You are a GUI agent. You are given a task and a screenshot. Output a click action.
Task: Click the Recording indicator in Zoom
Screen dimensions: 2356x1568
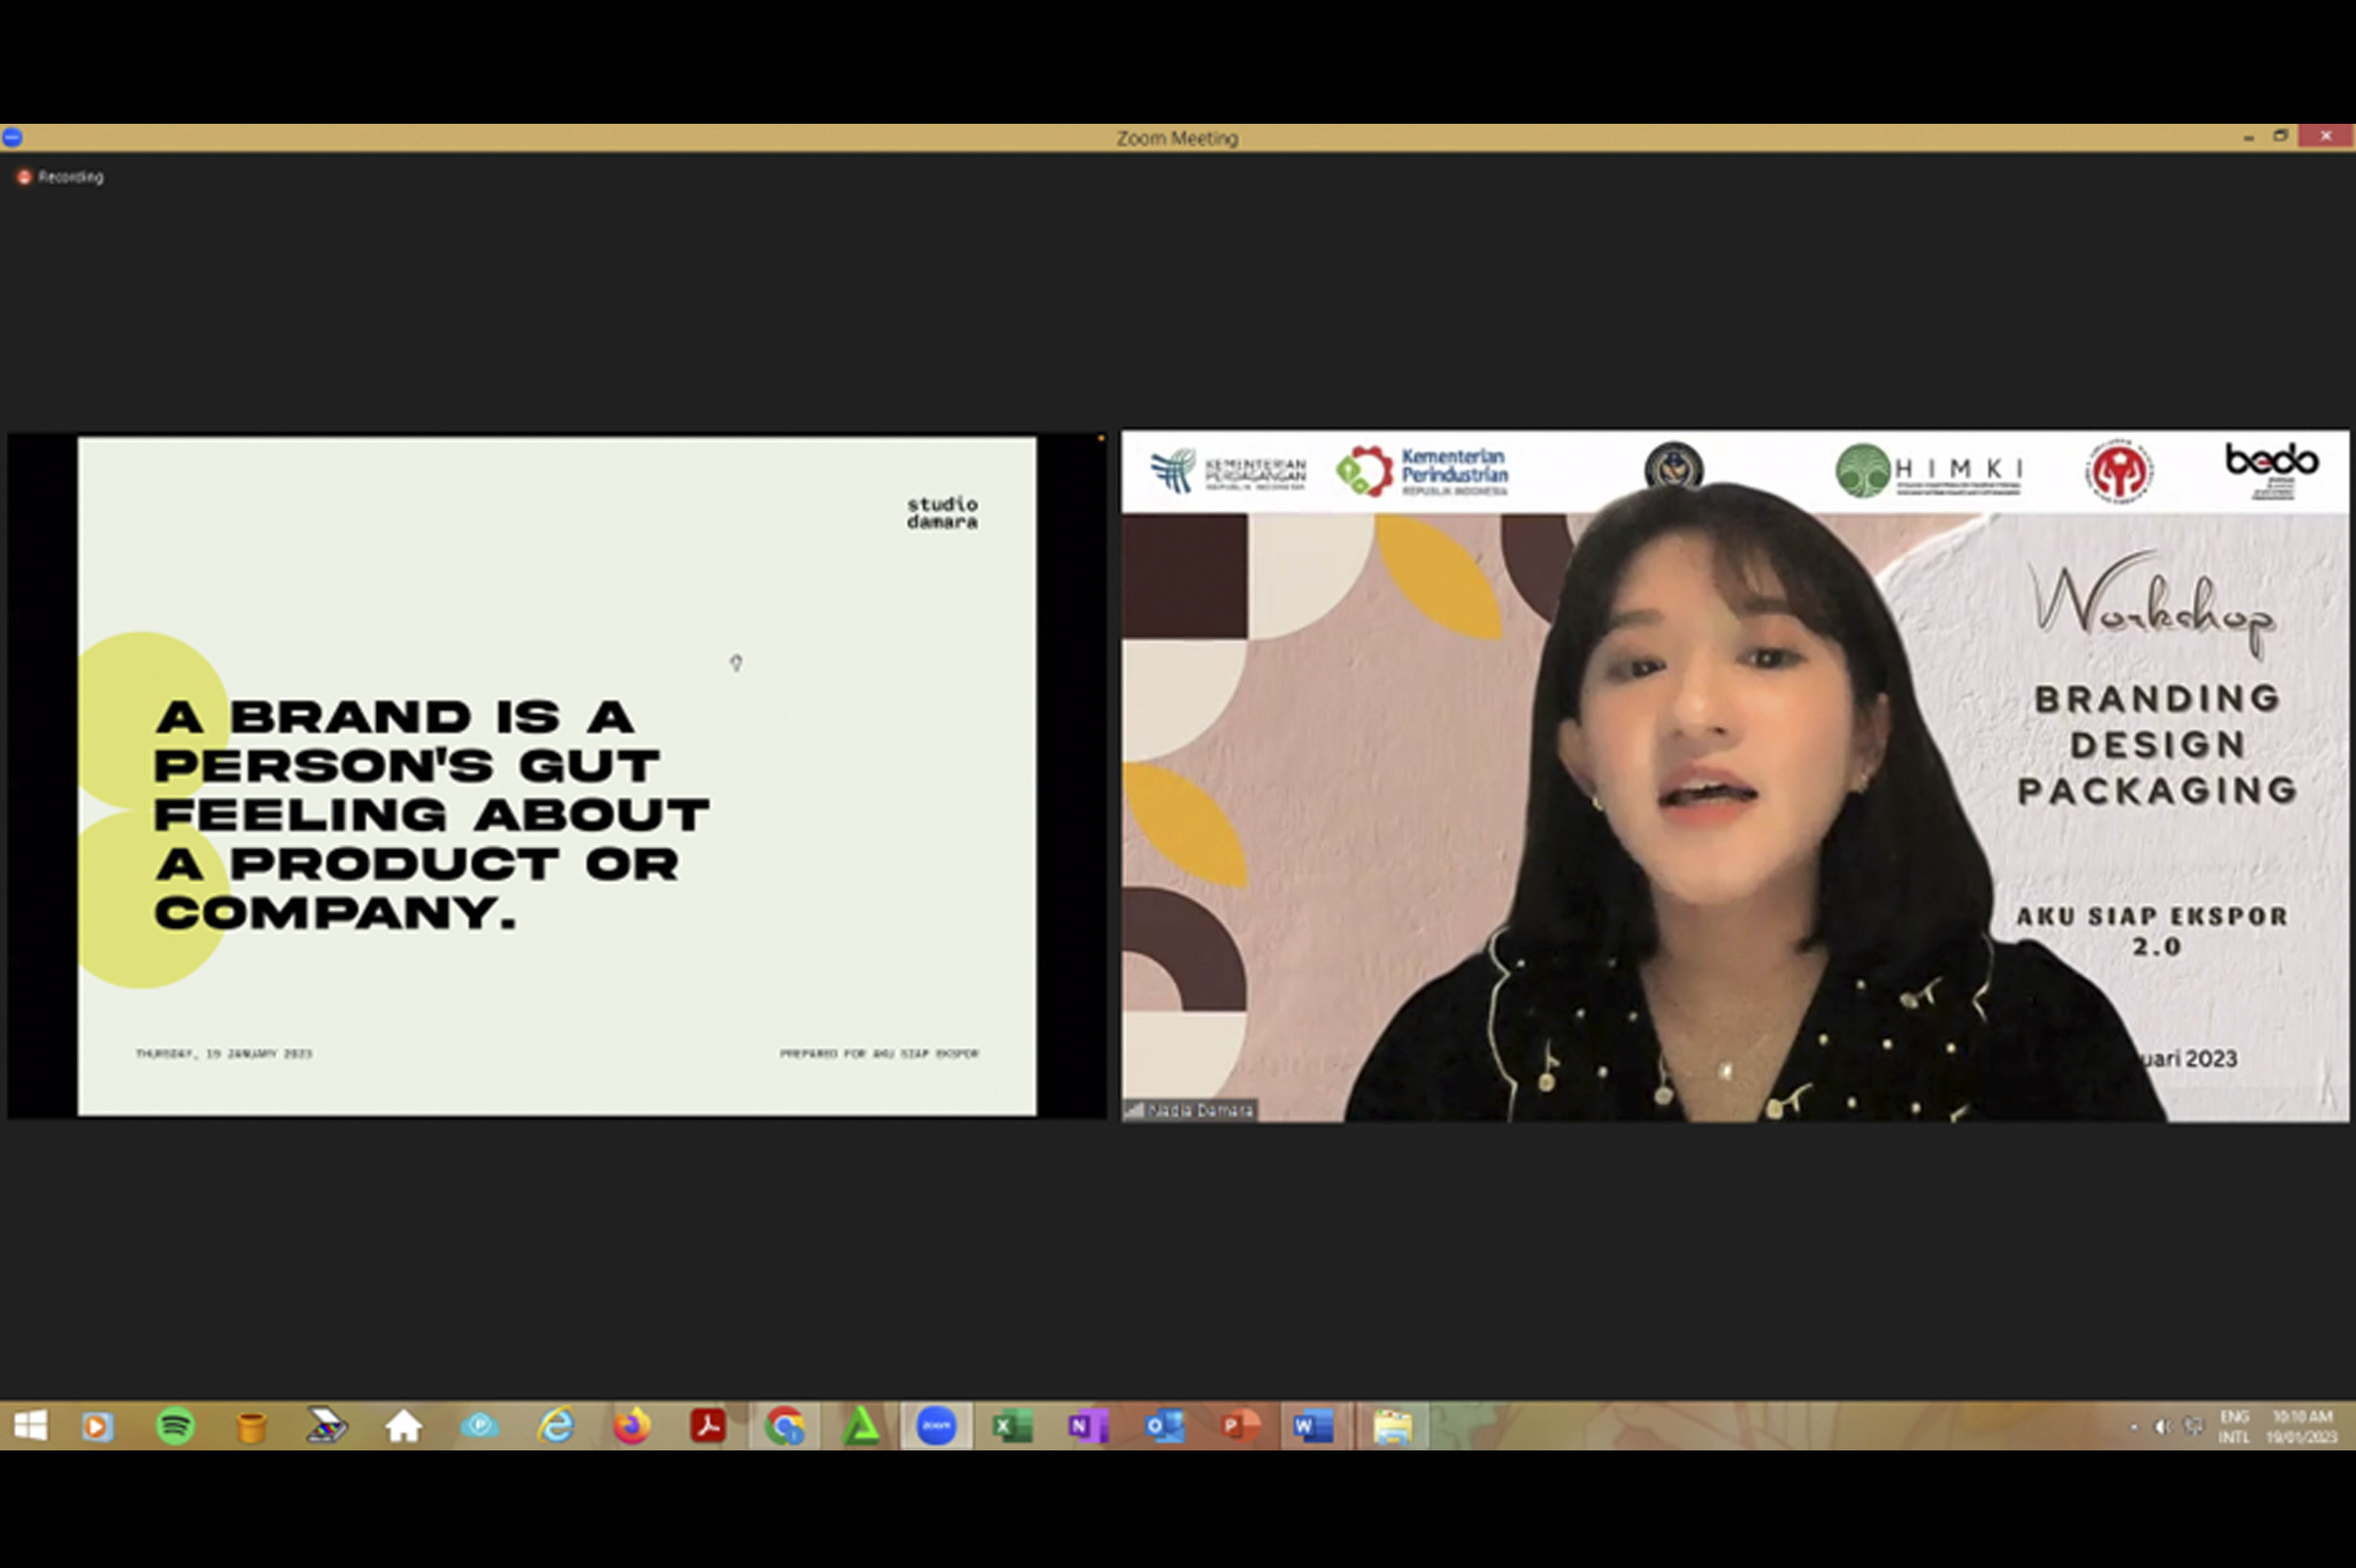coord(61,177)
